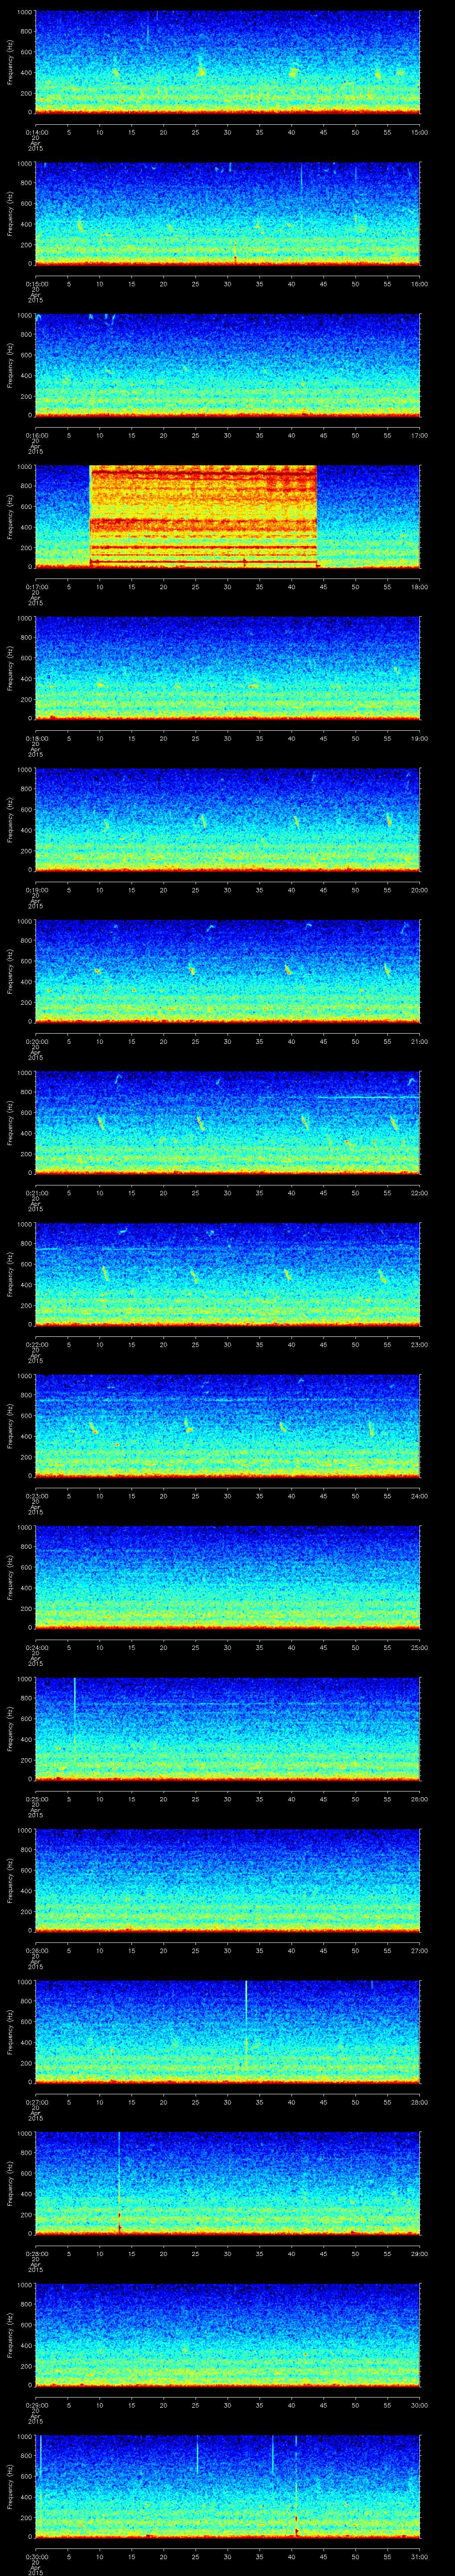Select the spectrogram panel starting at 0:15:00

tap(227, 215)
